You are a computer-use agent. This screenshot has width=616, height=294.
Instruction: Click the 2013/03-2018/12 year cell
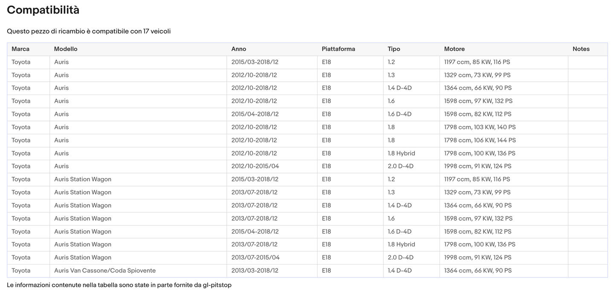click(x=254, y=271)
